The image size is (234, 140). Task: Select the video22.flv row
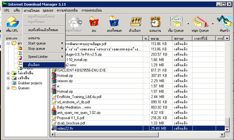138,128
